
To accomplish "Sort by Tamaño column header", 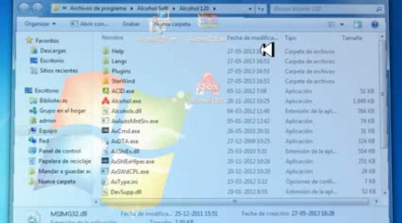I will point(352,38).
